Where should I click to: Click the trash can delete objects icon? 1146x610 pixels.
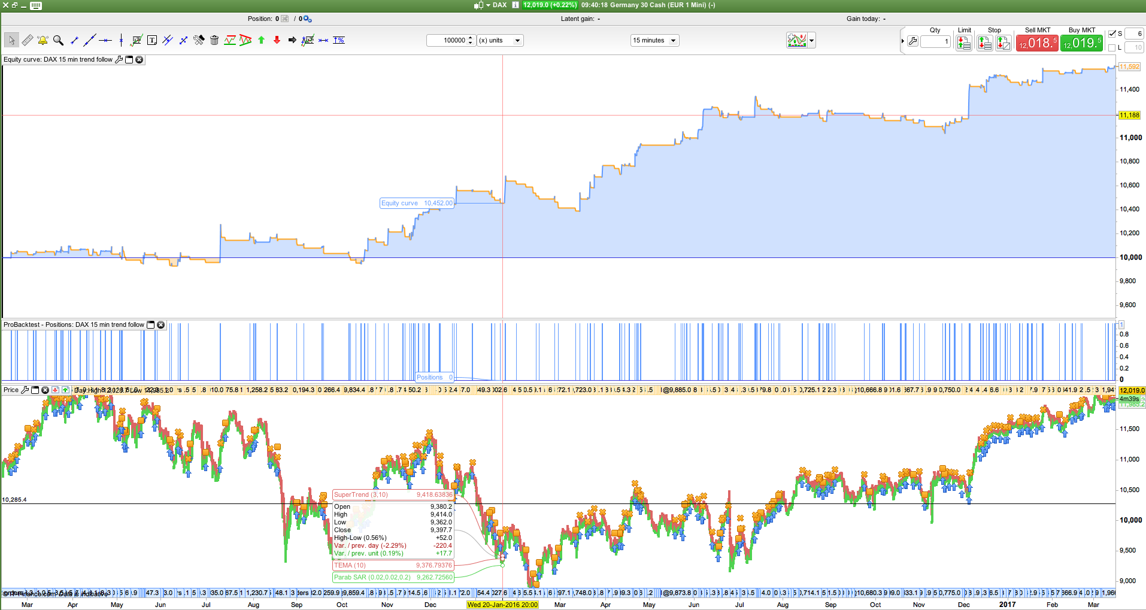(214, 40)
